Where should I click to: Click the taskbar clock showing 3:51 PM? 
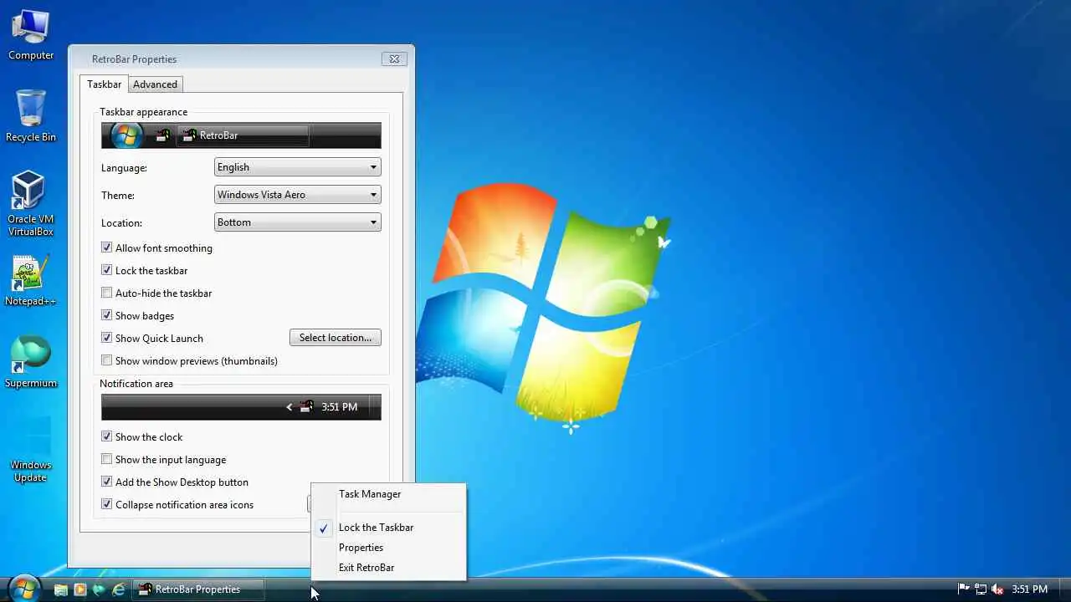tap(1030, 589)
